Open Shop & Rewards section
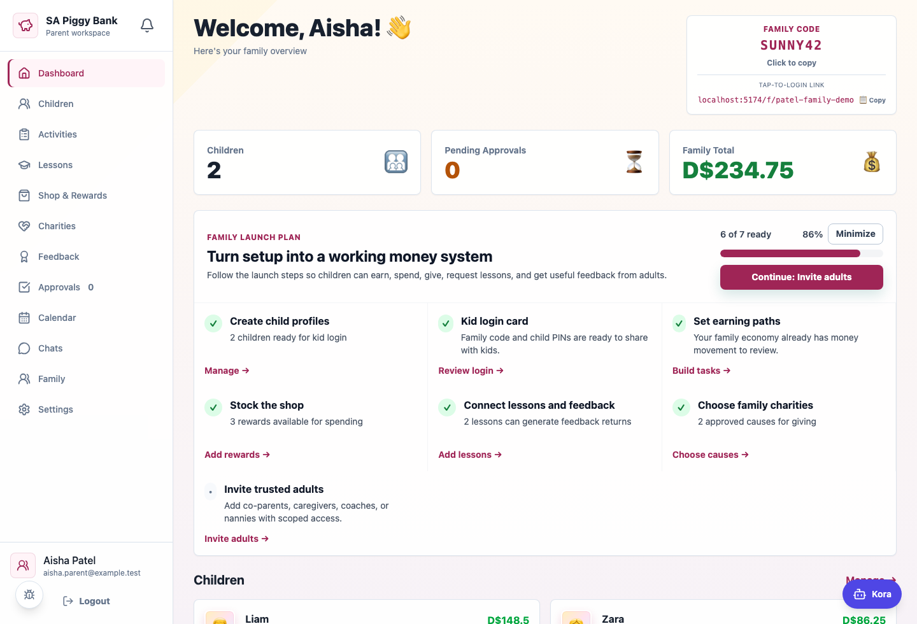 (87, 195)
